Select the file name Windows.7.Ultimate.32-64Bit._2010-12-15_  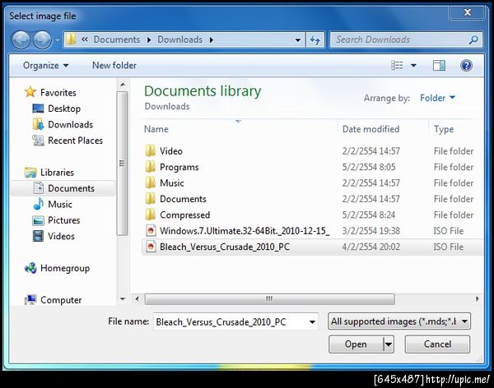point(245,231)
